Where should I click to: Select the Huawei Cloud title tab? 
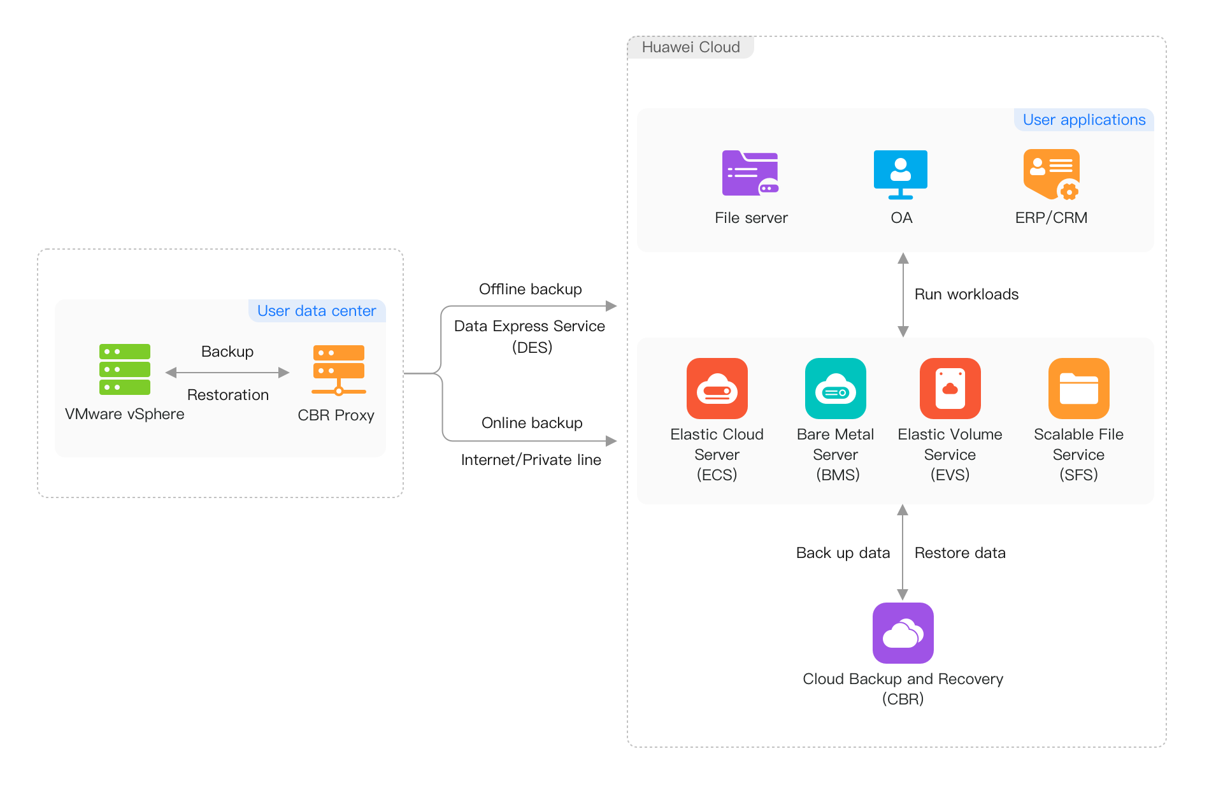[x=690, y=47]
